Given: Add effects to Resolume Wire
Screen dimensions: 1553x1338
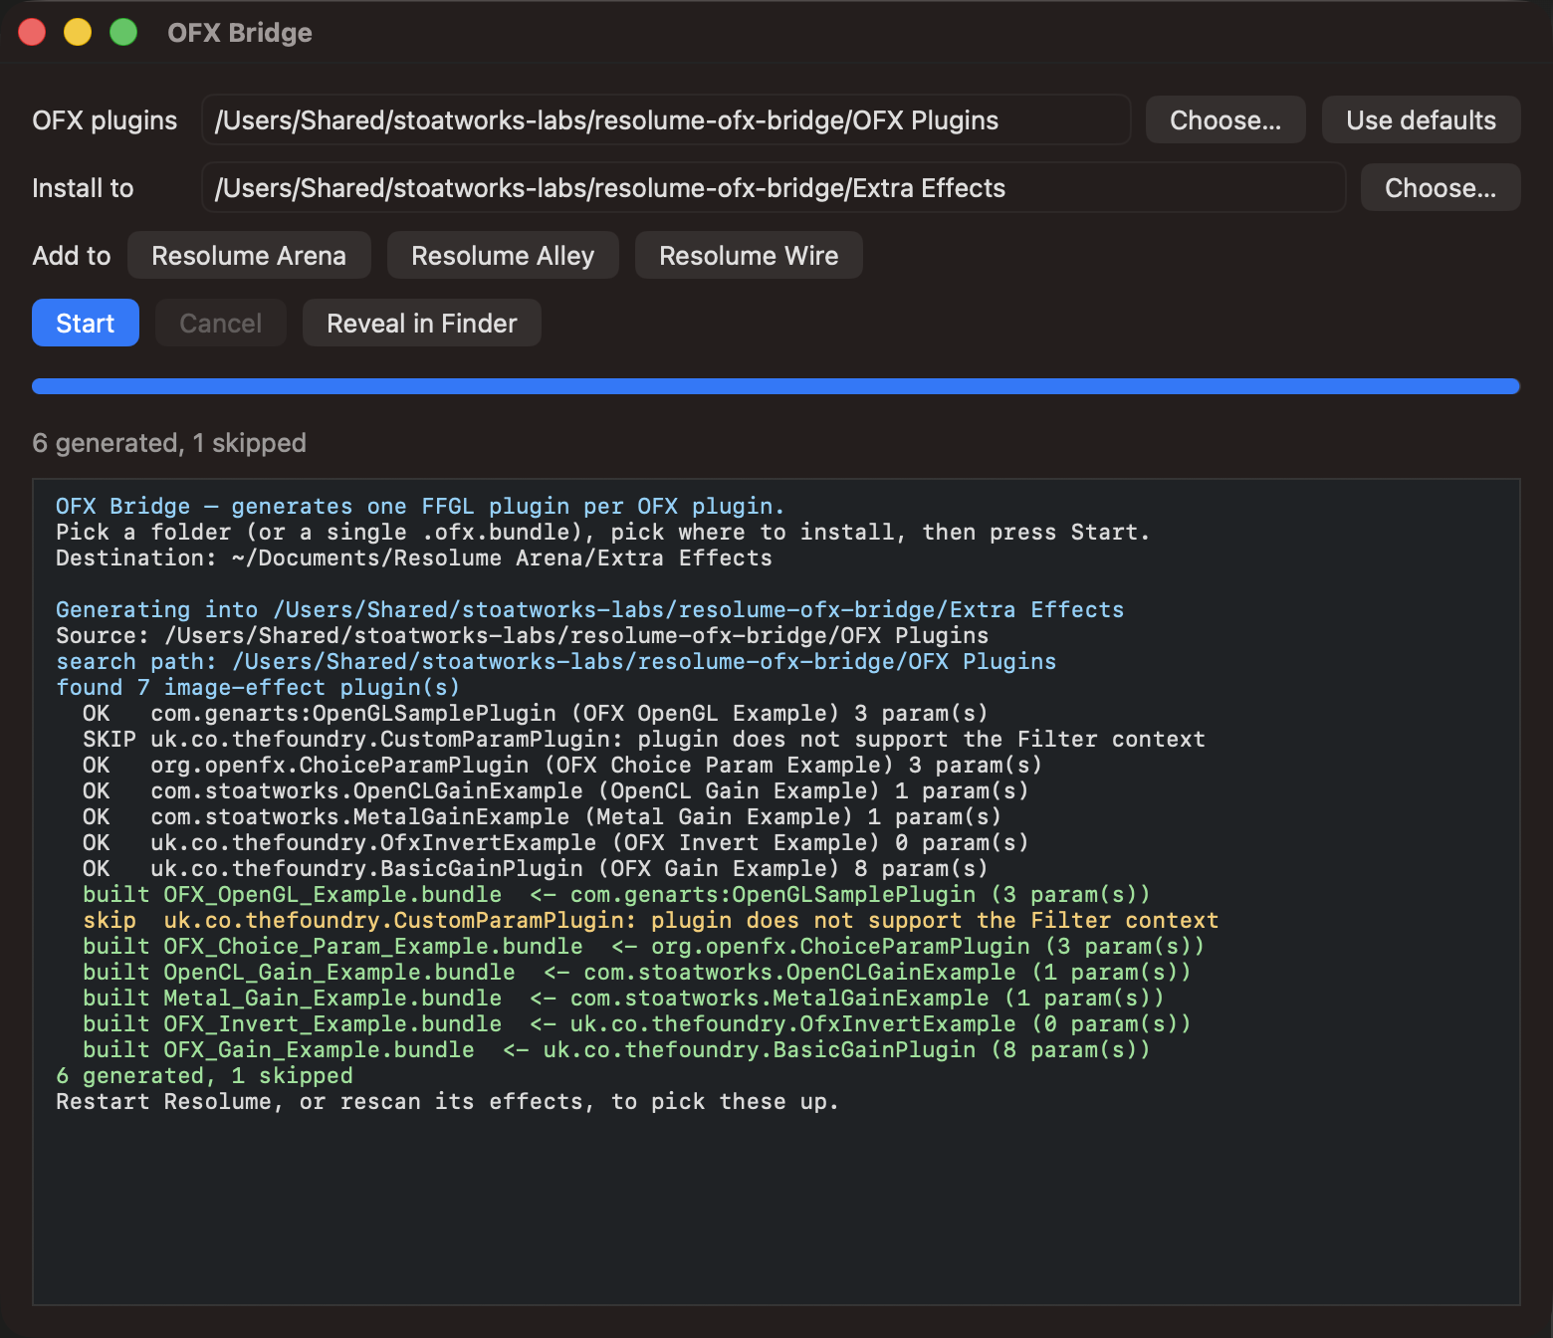Looking at the screenshot, I should coord(749,255).
